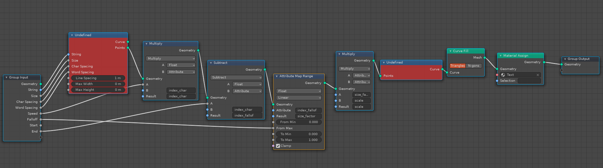Collapse the Attribute Map Range node
This screenshot has width=603, height=168.
tap(277, 76)
